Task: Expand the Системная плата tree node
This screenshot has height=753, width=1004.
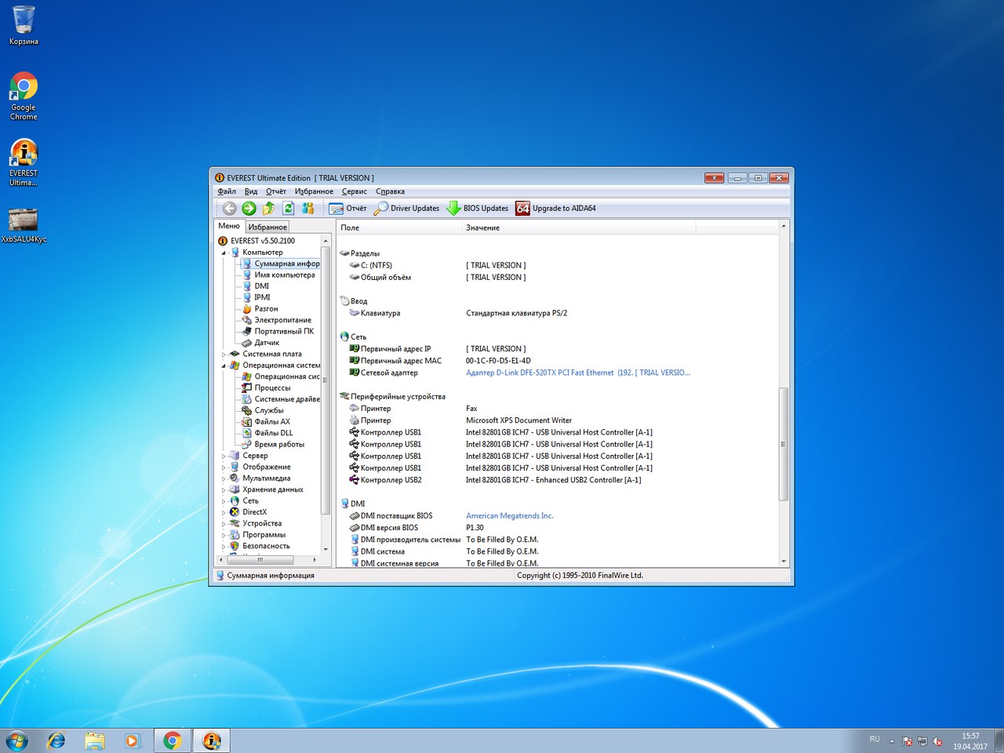Action: click(224, 355)
